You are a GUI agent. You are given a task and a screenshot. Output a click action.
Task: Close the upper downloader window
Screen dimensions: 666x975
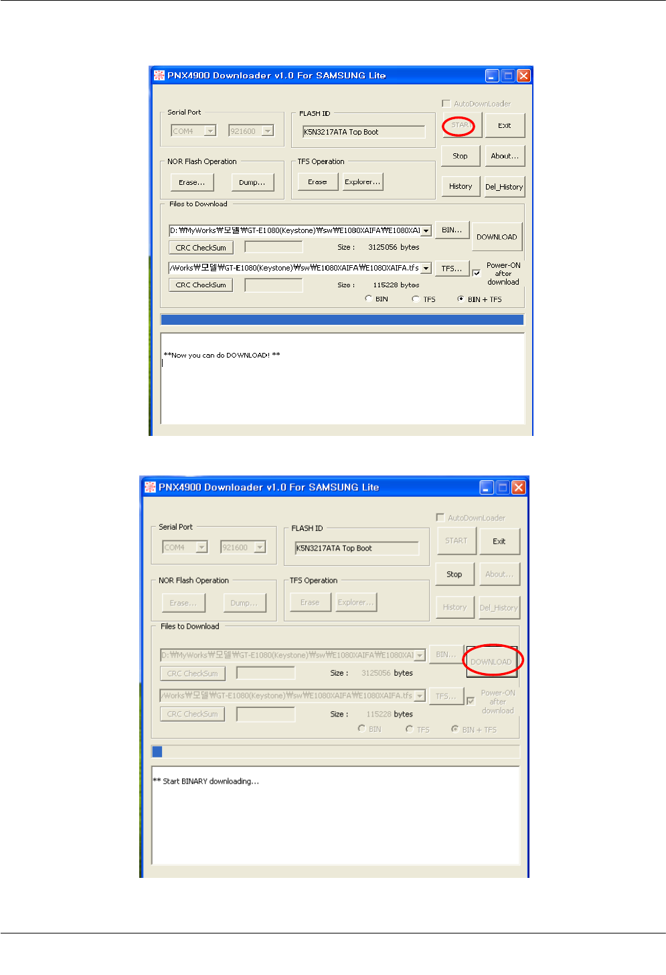click(524, 76)
